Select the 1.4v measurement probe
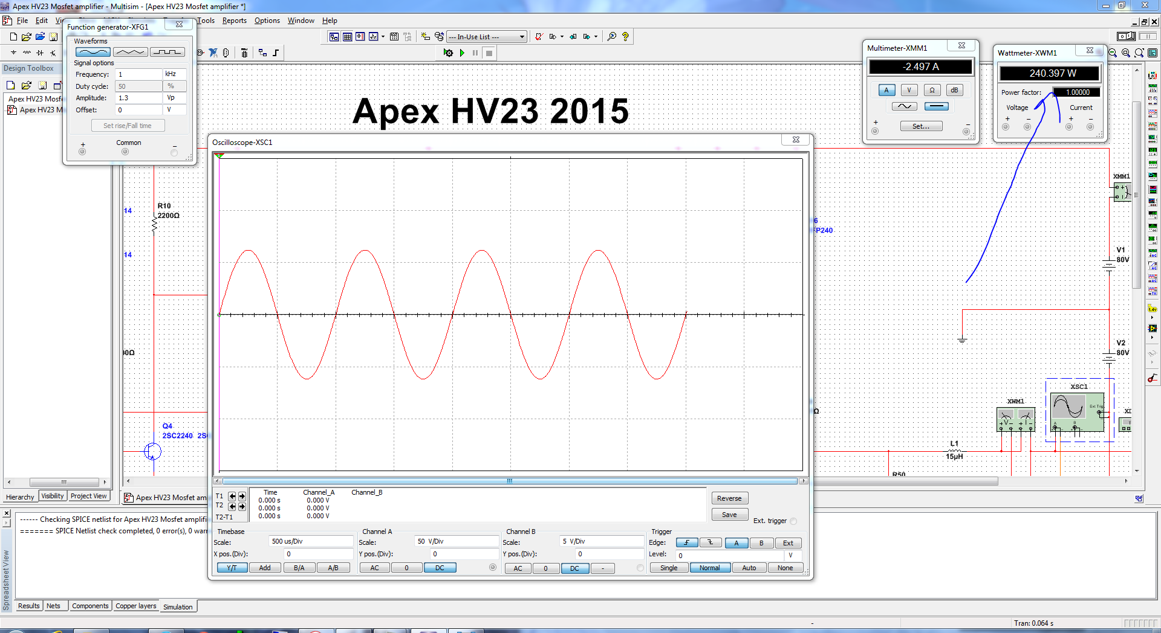Screen dimensions: 1161x633 point(1153,309)
